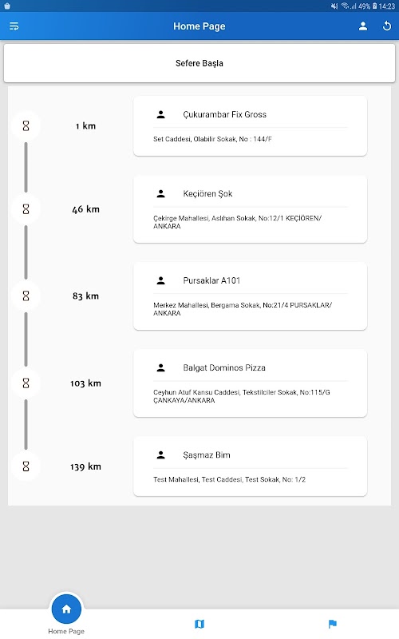This screenshot has height=639, width=399.
Task: Tap the hourglass icon beside 139 km
Action: tap(26, 466)
